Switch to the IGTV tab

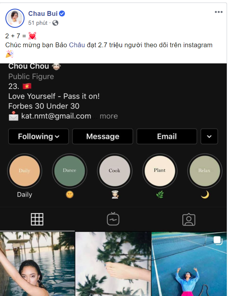[x=113, y=219]
